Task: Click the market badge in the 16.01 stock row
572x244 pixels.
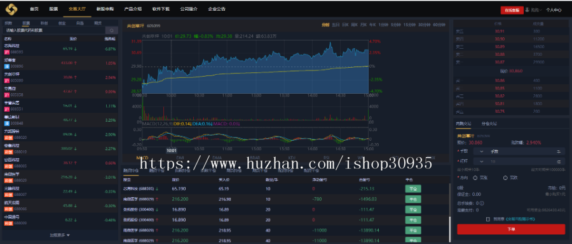Action: (x=6, y=109)
